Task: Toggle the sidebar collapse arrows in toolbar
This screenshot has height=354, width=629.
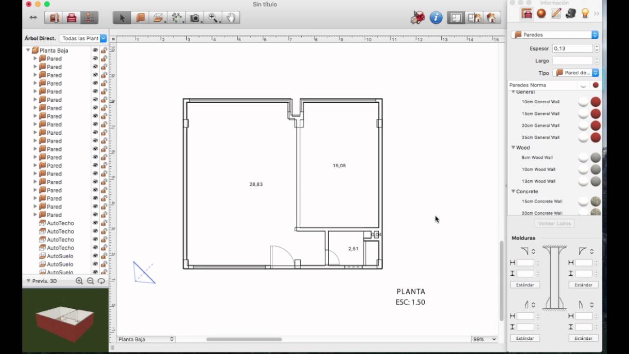Action: 33,18
